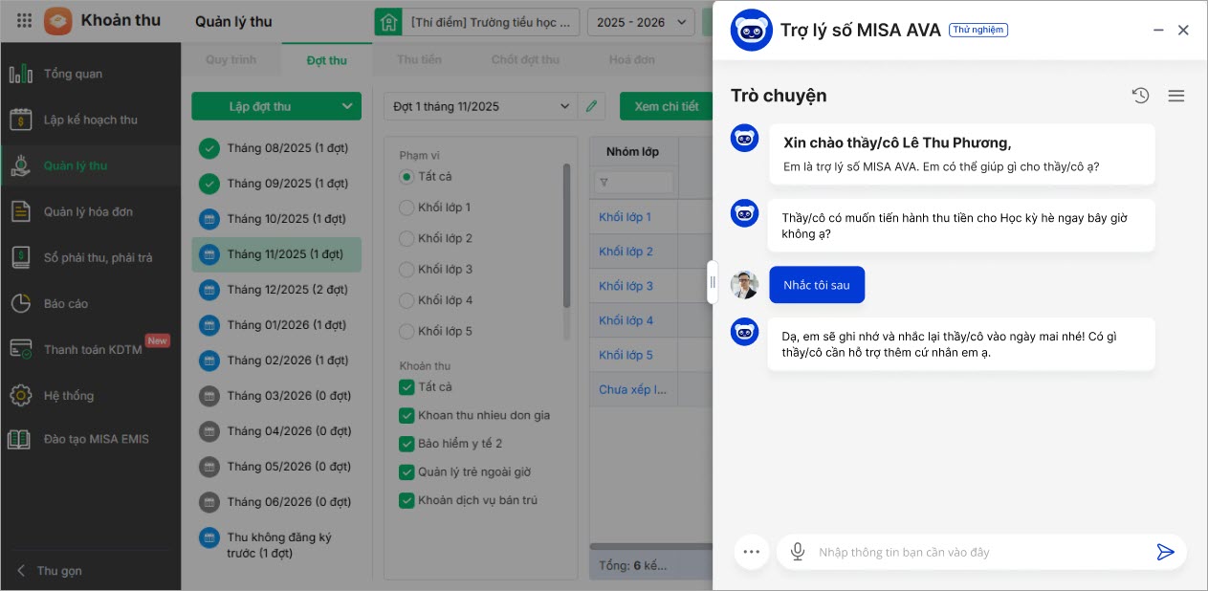Open Quản lý hóa đơn document icon
Screen dimensions: 1208x591
click(20, 211)
